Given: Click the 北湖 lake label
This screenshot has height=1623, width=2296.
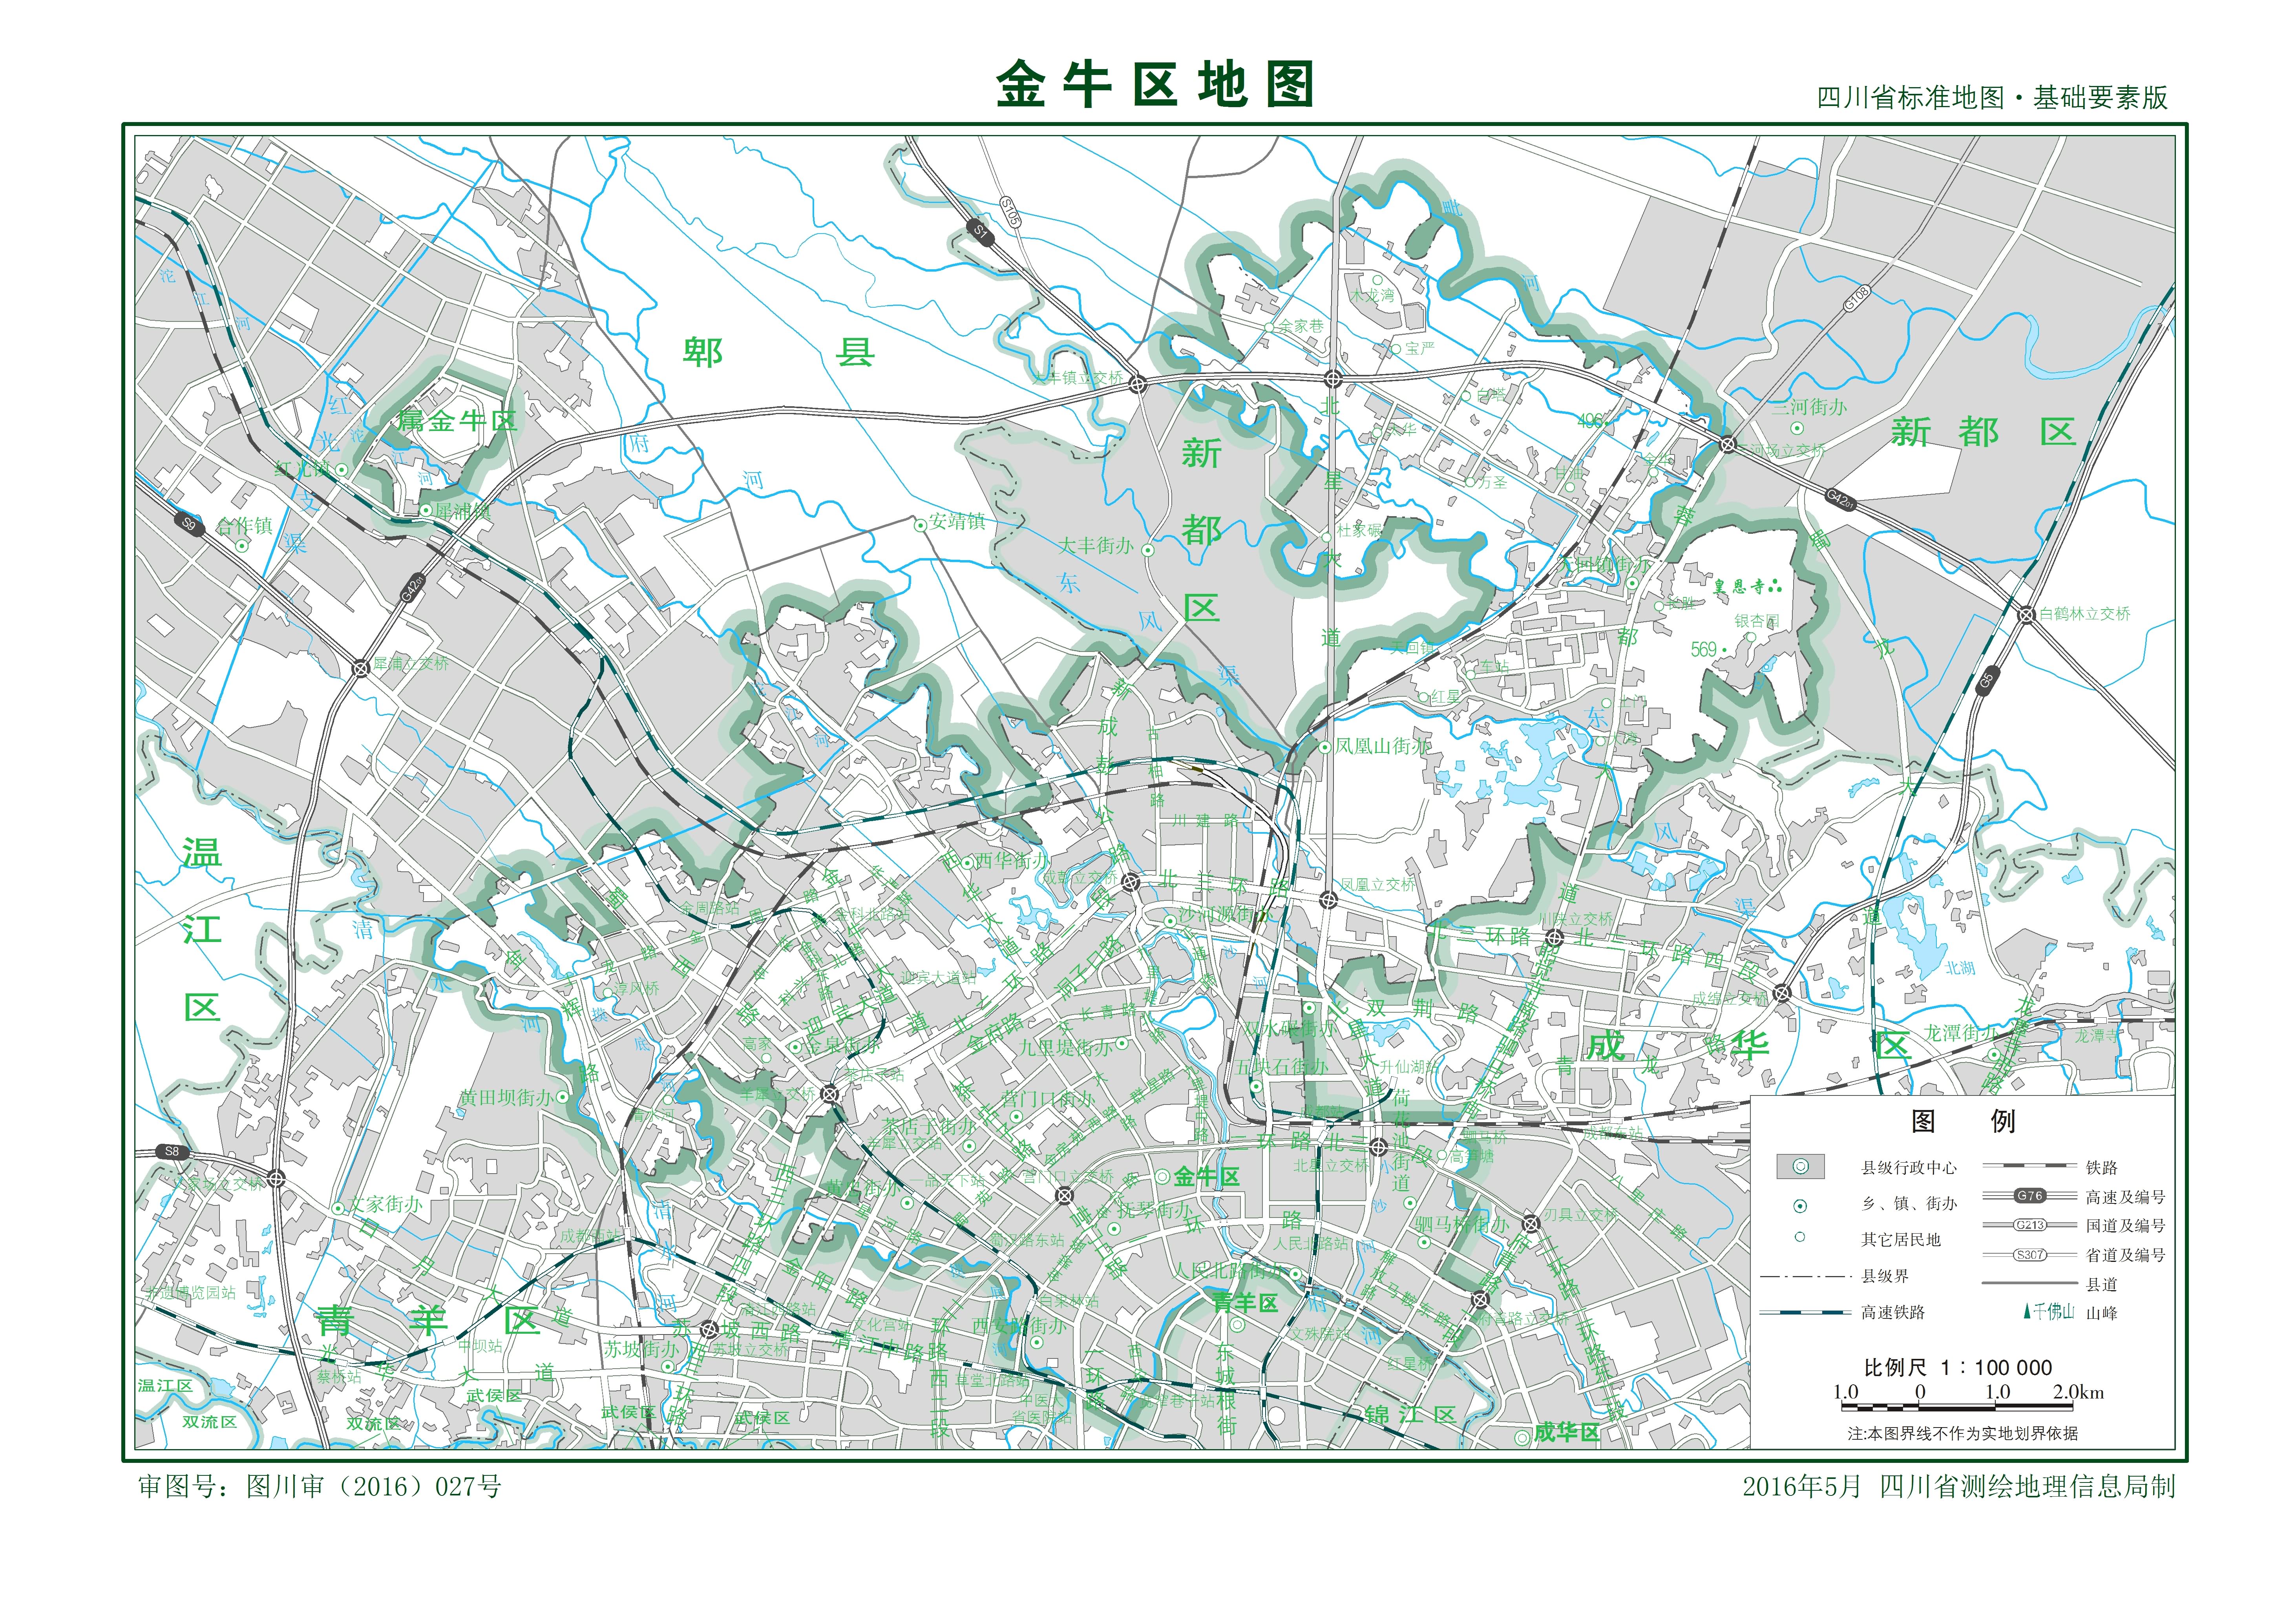Looking at the screenshot, I should (x=1960, y=968).
